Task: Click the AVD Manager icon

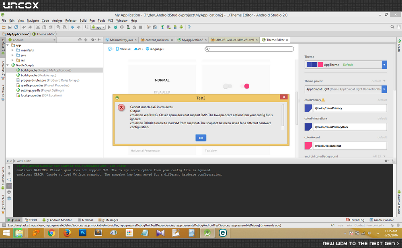Action: (x=169, y=27)
